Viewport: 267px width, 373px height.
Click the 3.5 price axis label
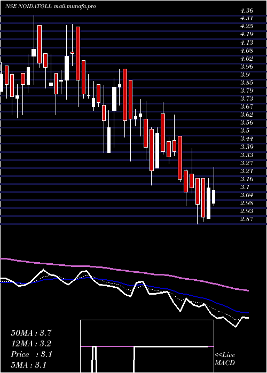(x=245, y=131)
